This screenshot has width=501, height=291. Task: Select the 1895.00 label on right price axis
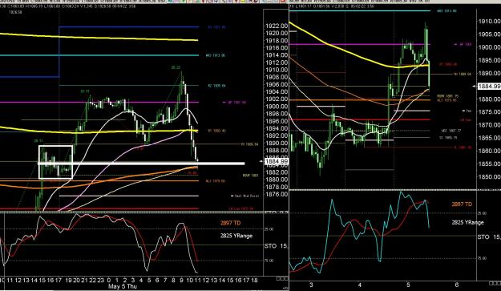[x=489, y=60]
